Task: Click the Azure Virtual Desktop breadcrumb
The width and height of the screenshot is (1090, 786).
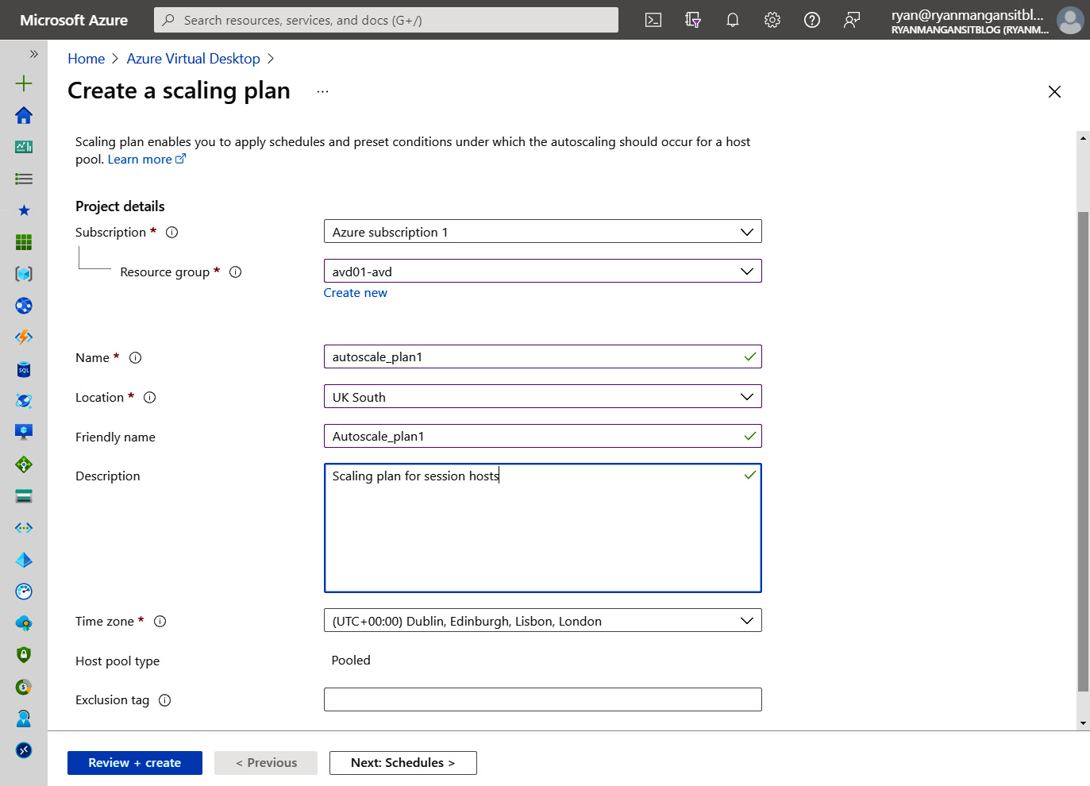Action: click(x=193, y=59)
